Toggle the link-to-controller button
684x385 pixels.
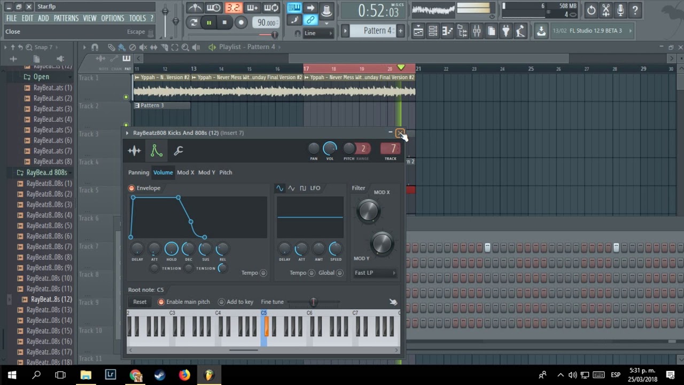point(310,20)
